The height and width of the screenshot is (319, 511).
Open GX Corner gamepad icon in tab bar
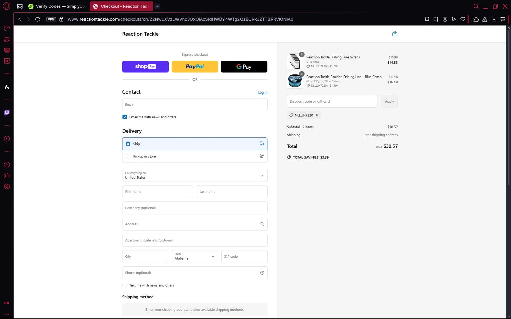pyautogui.click(x=20, y=6)
